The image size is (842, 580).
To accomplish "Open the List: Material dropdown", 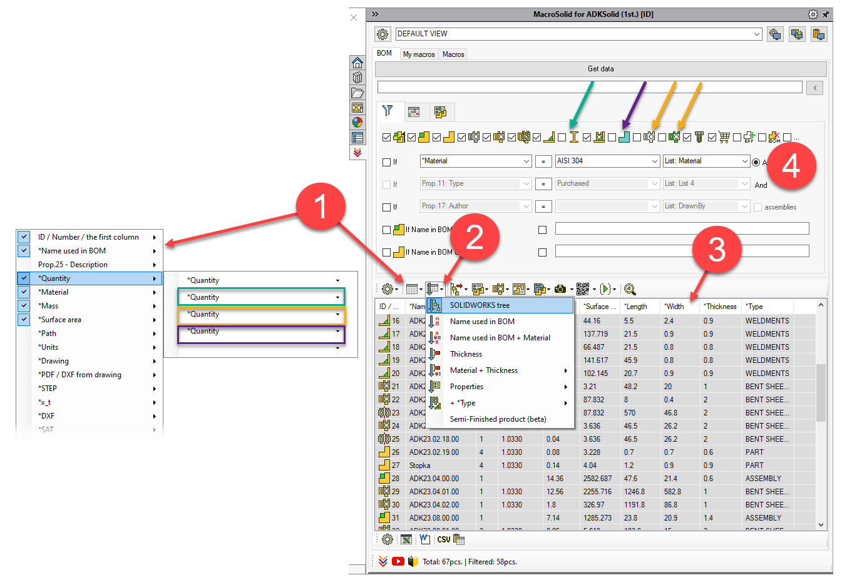I will click(x=744, y=161).
